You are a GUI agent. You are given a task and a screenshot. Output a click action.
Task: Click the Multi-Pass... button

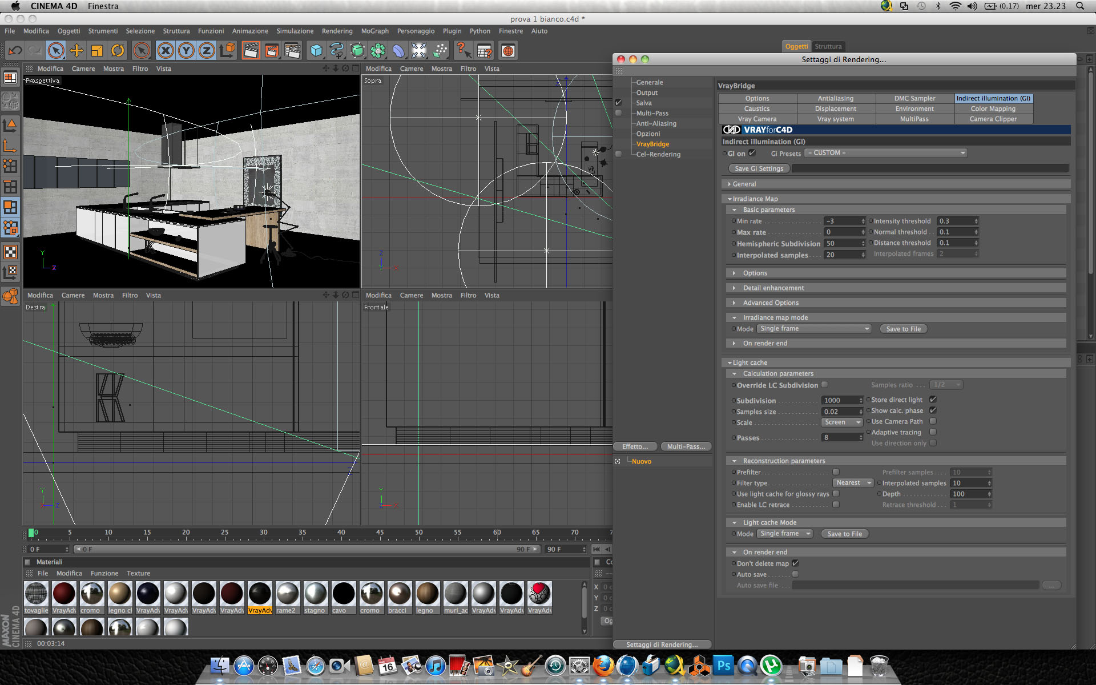(686, 446)
